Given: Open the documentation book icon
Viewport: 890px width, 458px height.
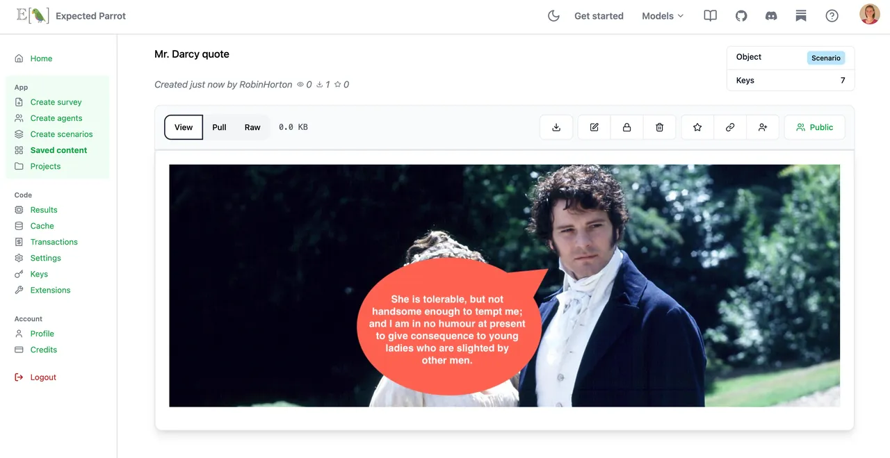Looking at the screenshot, I should point(710,16).
